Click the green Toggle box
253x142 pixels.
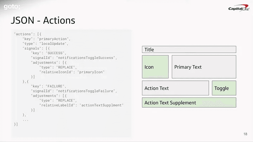pos(224,88)
